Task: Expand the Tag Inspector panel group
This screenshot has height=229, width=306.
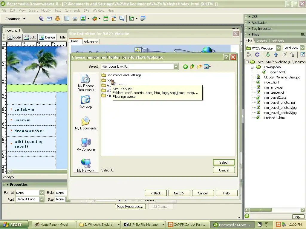Action: 250,29
